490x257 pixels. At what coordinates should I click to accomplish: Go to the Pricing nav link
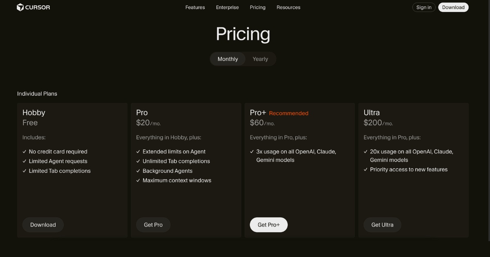click(258, 7)
